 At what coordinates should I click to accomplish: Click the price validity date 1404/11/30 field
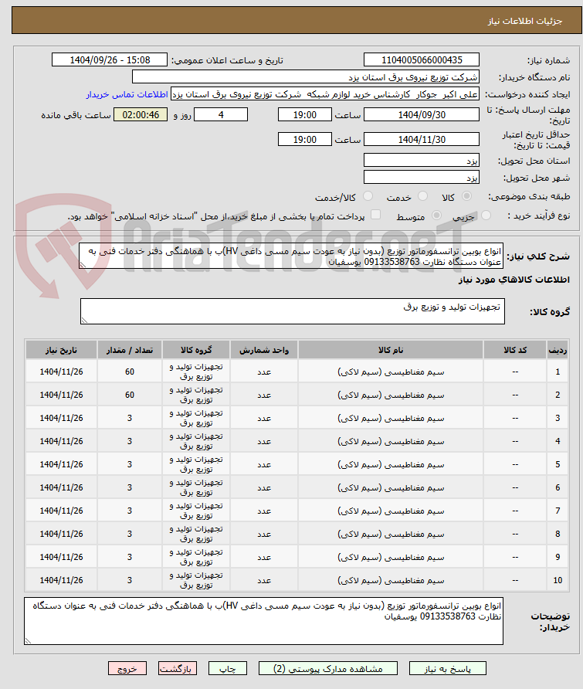(x=422, y=139)
